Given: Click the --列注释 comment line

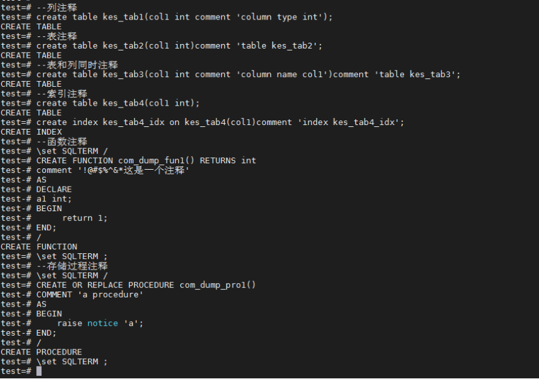Looking at the screenshot, I should click(56, 7).
